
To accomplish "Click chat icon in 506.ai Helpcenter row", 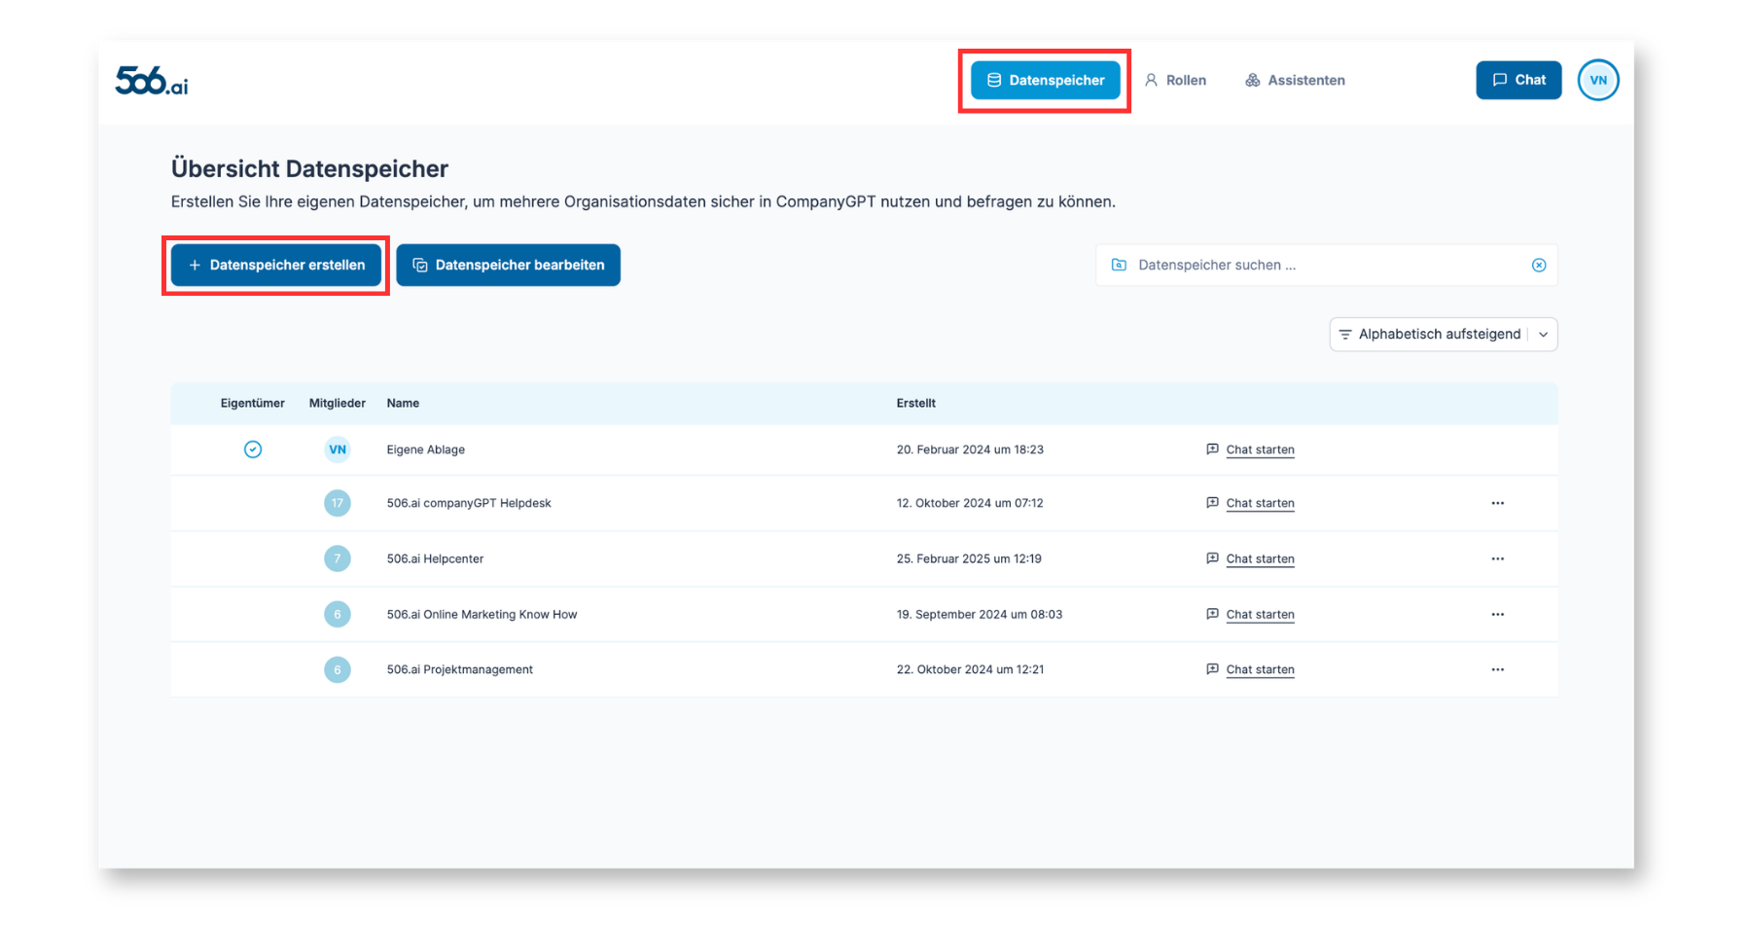I will 1212,557.
